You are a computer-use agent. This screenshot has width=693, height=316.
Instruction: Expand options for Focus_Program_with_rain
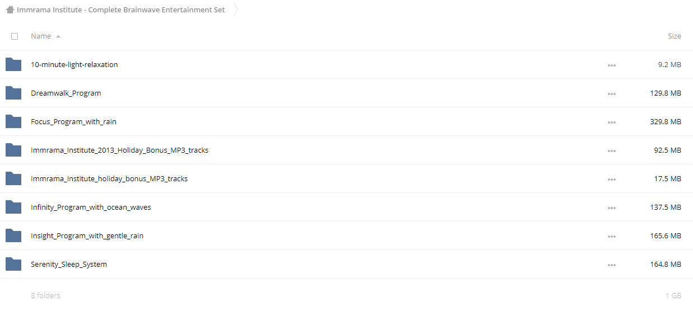coord(611,122)
